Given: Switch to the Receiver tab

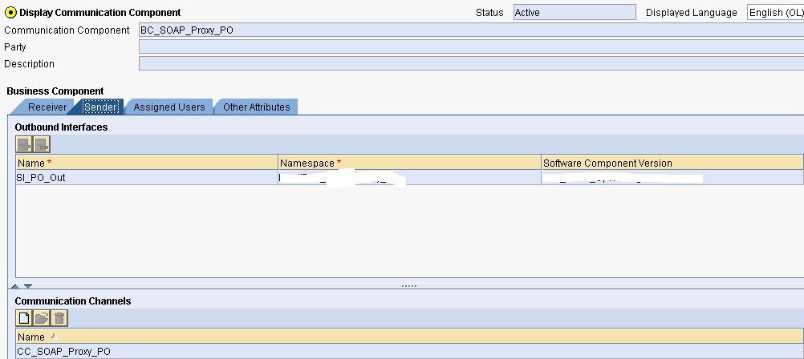Looking at the screenshot, I should point(47,107).
